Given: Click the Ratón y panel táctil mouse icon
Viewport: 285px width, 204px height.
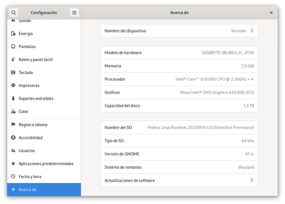Looking at the screenshot, I should click(x=13, y=59).
